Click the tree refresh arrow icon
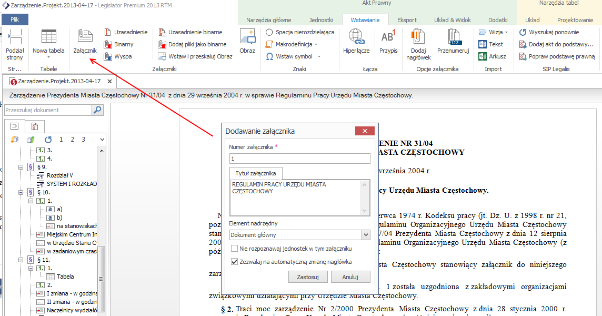The width and height of the screenshot is (602, 316). [48, 140]
